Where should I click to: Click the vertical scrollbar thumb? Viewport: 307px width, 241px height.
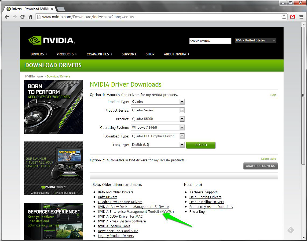coord(304,95)
